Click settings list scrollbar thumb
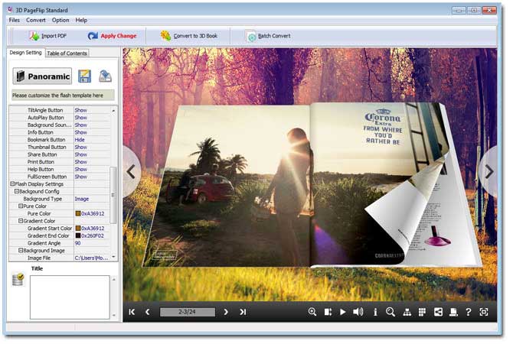This screenshot has width=513, height=344. (x=113, y=195)
